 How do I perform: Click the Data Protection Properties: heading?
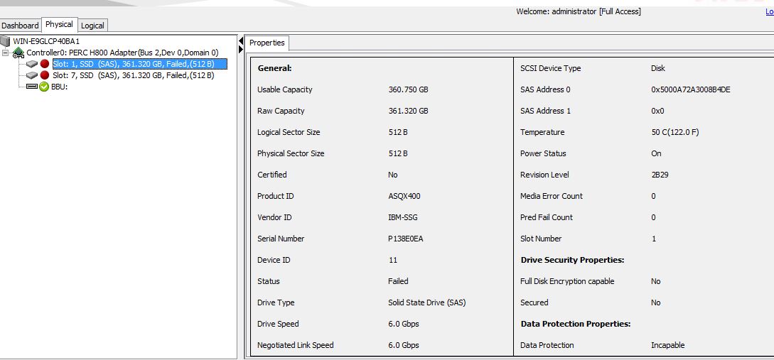click(x=576, y=324)
